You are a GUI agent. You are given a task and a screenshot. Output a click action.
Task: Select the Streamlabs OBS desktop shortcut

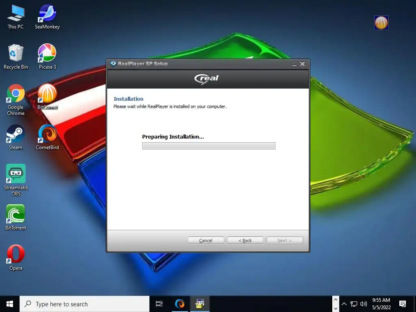click(16, 180)
